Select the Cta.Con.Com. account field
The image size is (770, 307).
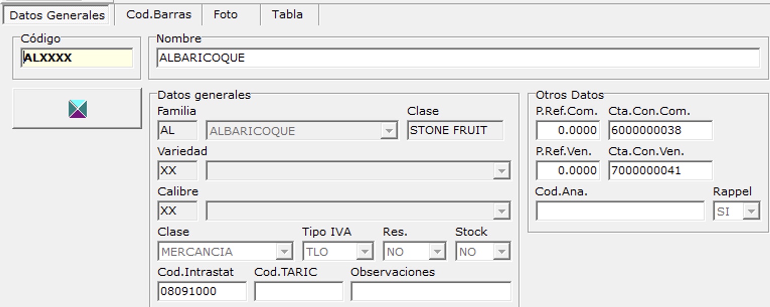tap(660, 130)
